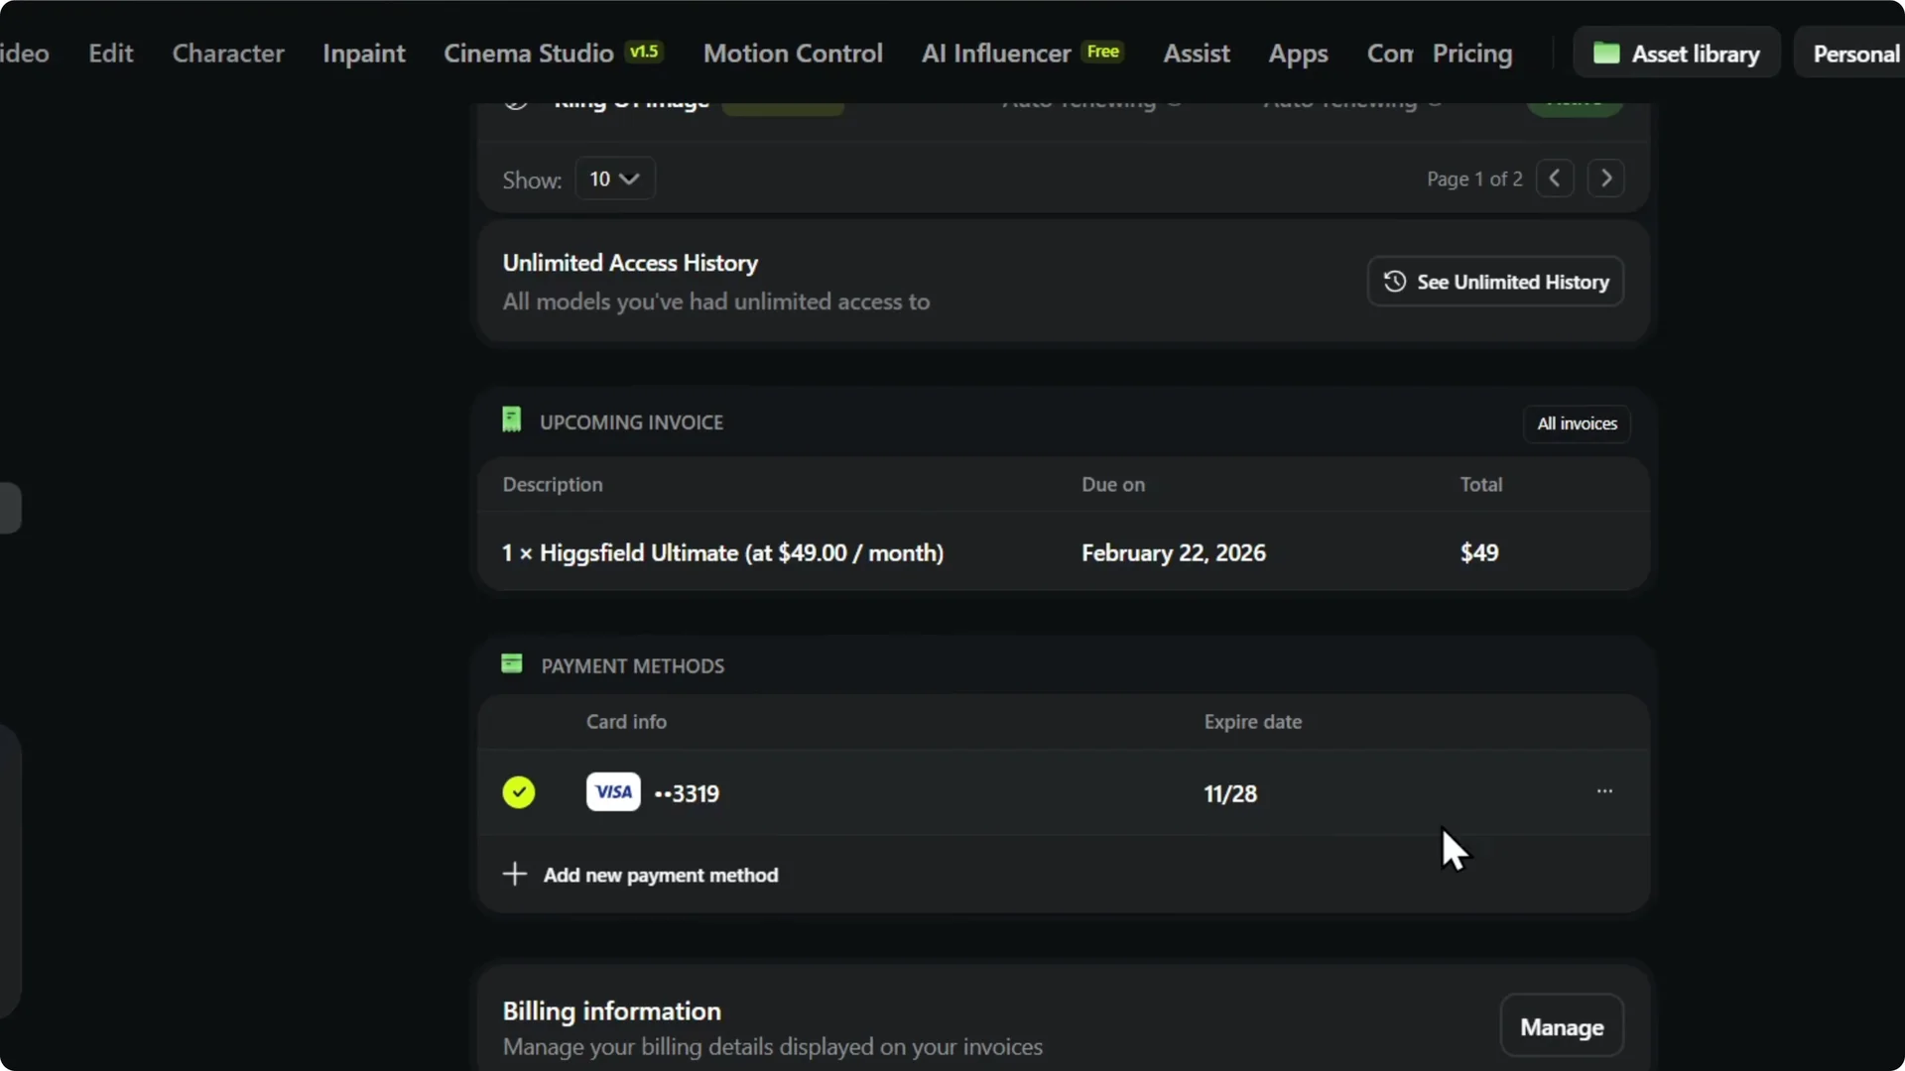Go back using the left page chevron

click(x=1555, y=178)
